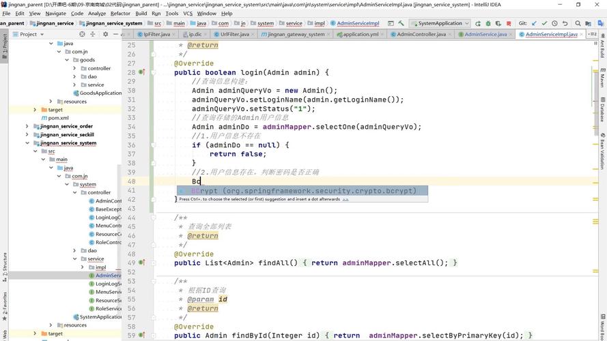Switch to AdminController.java tab

point(421,34)
